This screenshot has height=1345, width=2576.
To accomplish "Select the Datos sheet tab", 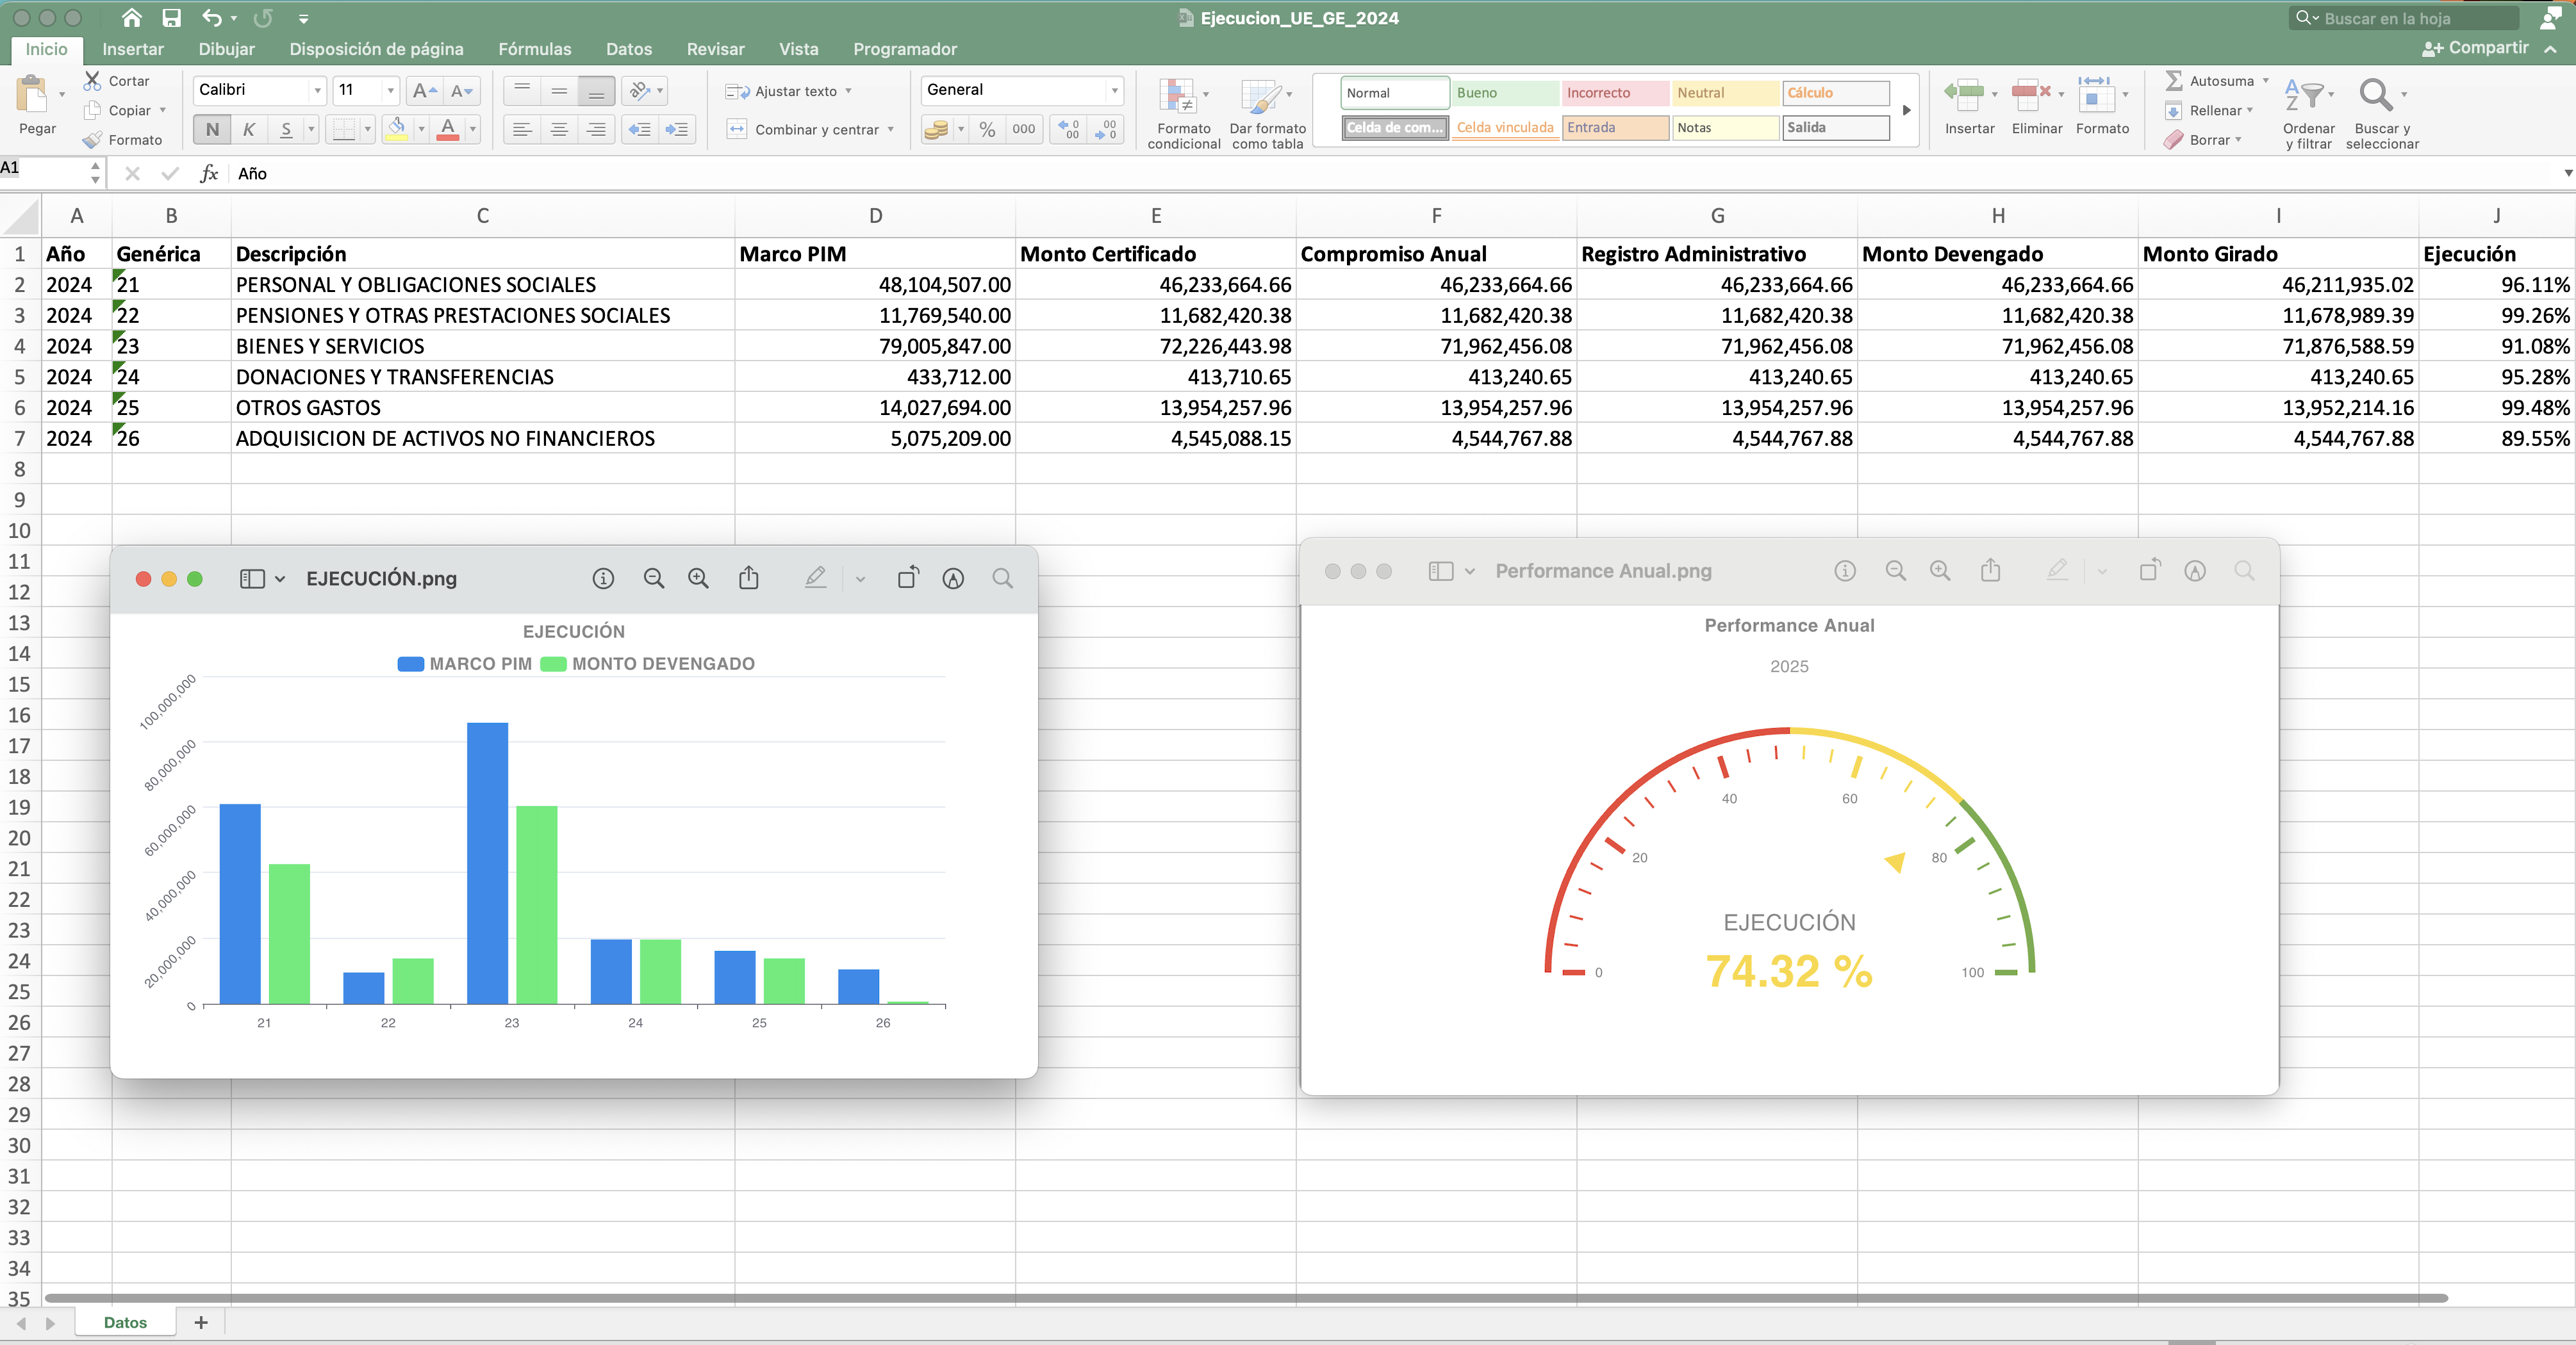I will 124,1321.
